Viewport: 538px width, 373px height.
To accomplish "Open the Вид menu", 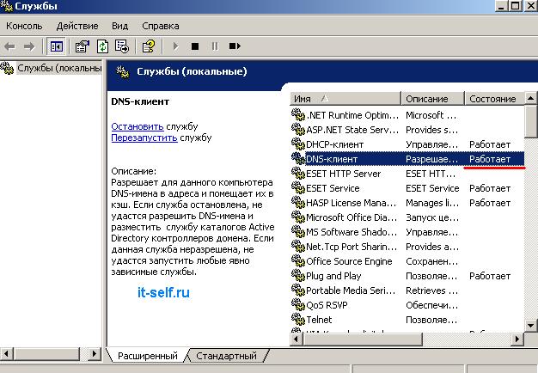I will click(119, 26).
